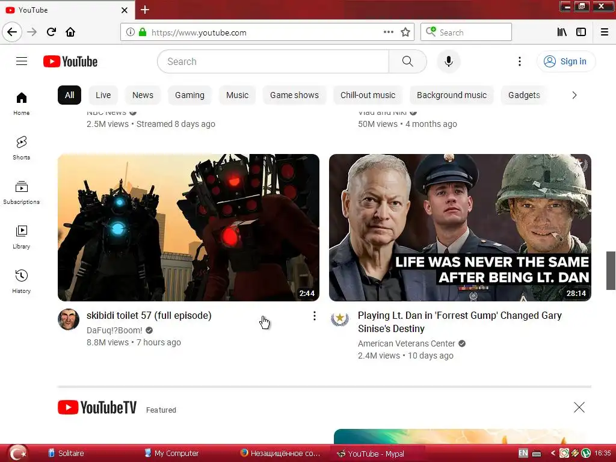
Task: Click the YouTube logo
Action: pyautogui.click(x=70, y=62)
